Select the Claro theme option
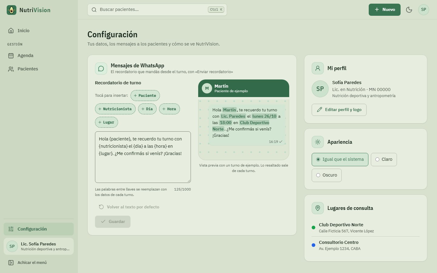Image resolution: width=437 pixels, height=273 pixels. click(384, 160)
